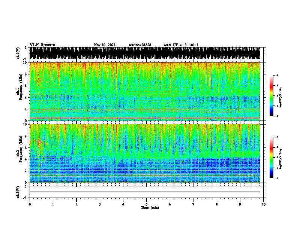Click the ch.2 spectrogram "6" kHz tick label
This screenshot has height=229, width=297.
26,148
